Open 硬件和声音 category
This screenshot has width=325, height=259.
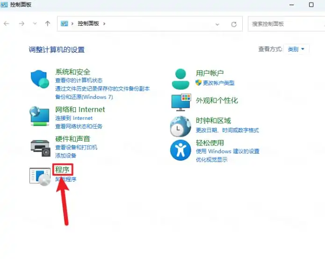(72, 139)
